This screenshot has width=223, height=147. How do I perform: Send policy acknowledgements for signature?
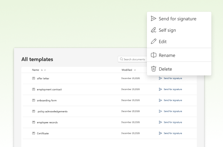coord(173,111)
